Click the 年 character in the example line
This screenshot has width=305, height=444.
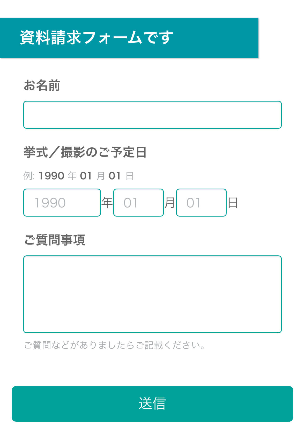pyautogui.click(x=72, y=176)
